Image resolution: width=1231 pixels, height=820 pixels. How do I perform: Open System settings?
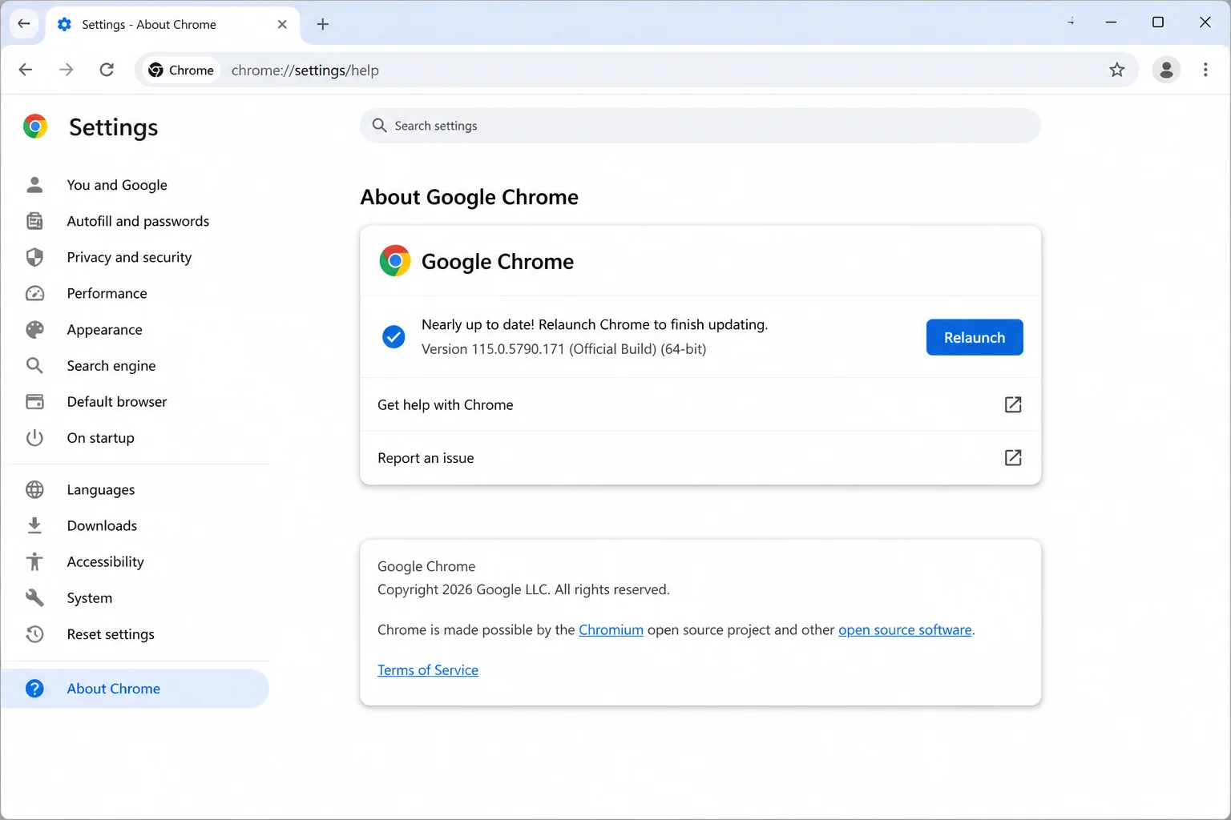90,597
